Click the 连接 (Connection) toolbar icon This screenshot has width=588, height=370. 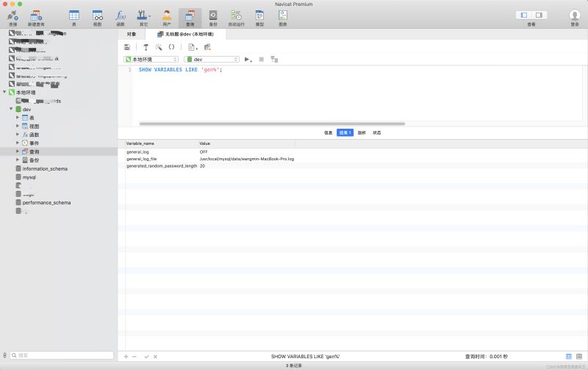(12, 16)
